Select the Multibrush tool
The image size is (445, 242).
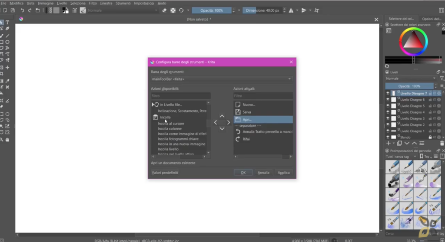7,60
